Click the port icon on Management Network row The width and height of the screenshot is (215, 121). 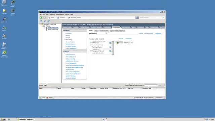(110, 51)
